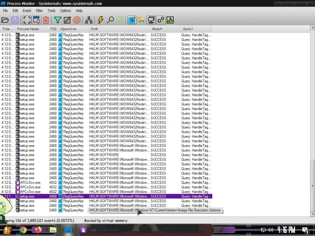315x236 pixels.
Task: Open the Filter funnel icon
Action: [58, 20]
